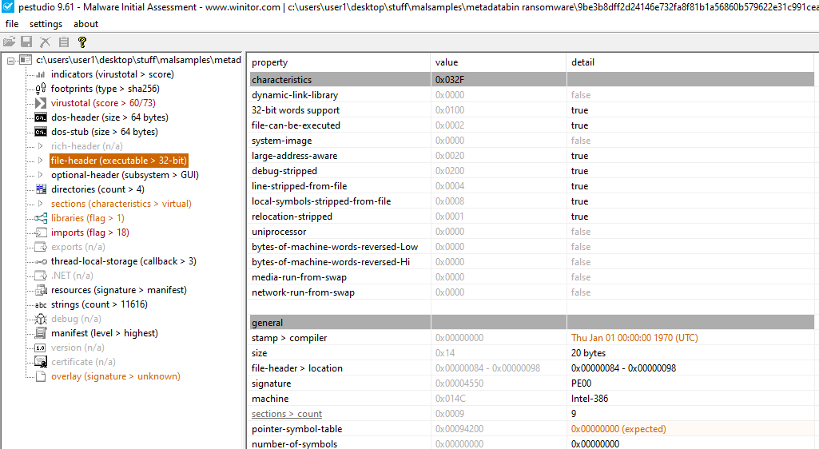The width and height of the screenshot is (819, 449).
Task: Select manifest (level > highest) node
Action: [105, 333]
